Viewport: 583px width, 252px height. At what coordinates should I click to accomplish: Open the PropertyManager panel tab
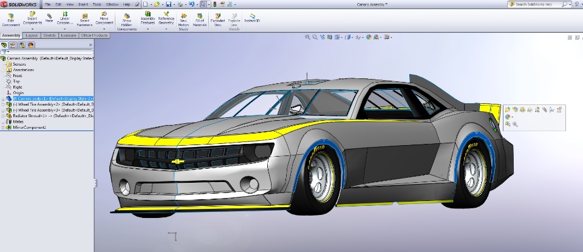pyautogui.click(x=13, y=45)
